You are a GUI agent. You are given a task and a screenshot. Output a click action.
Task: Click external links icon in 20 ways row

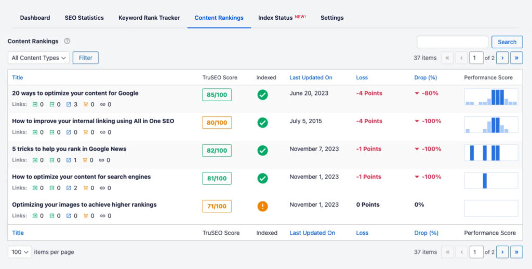69,104
